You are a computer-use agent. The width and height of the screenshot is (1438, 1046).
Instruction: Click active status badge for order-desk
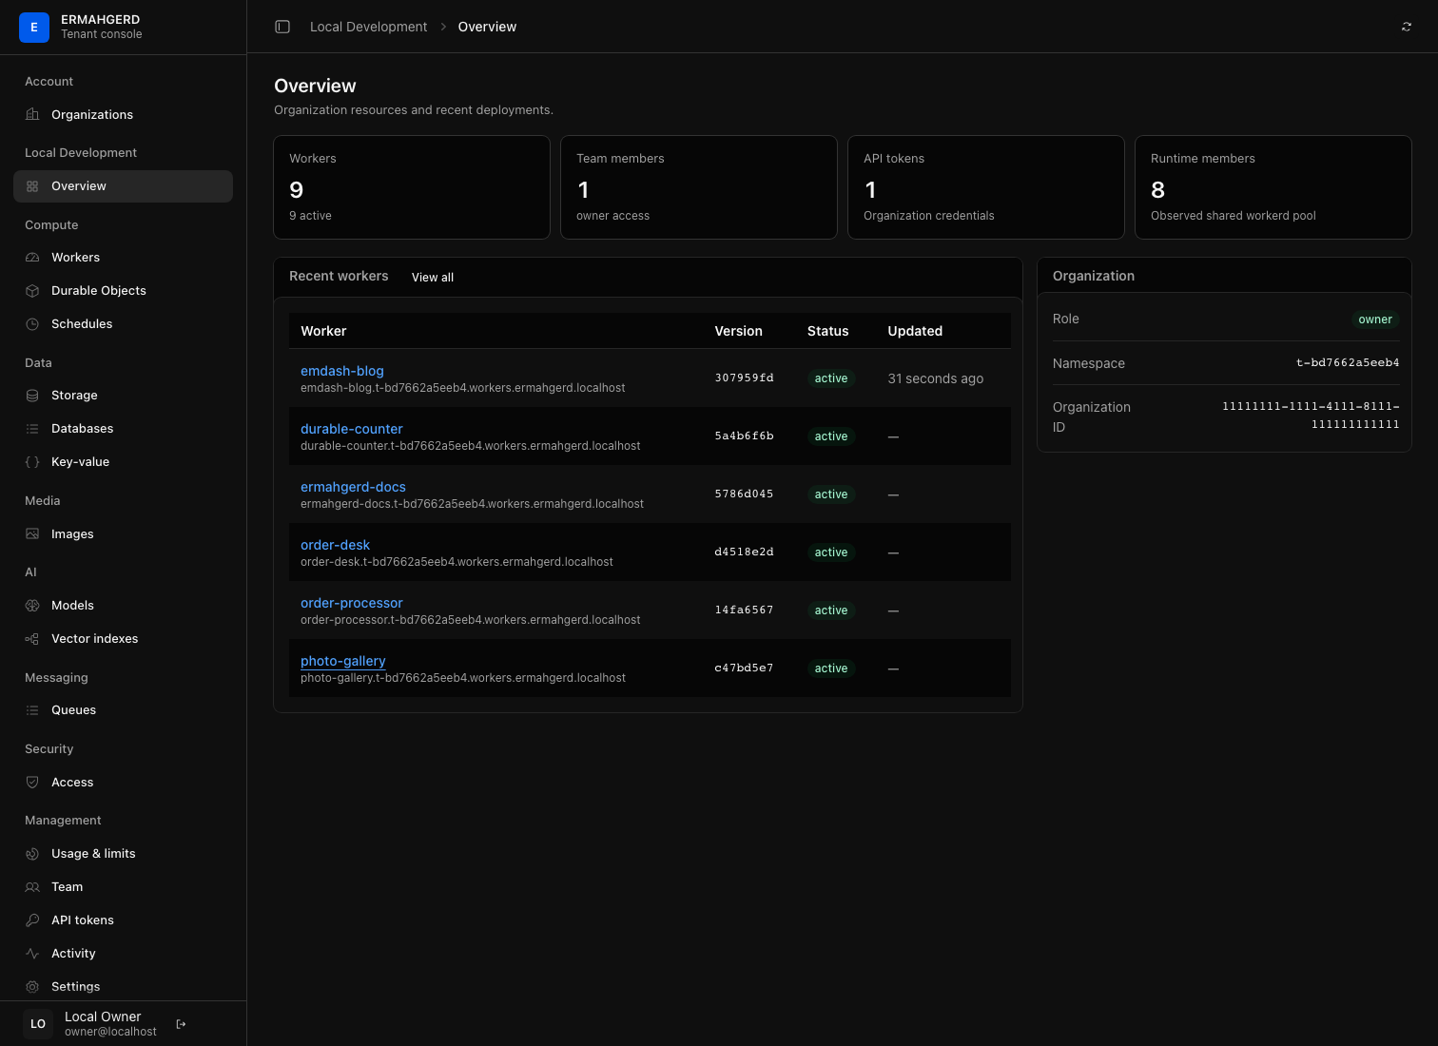[x=831, y=552]
